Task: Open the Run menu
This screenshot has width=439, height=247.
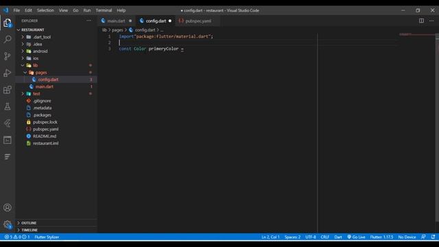Action: click(x=87, y=10)
